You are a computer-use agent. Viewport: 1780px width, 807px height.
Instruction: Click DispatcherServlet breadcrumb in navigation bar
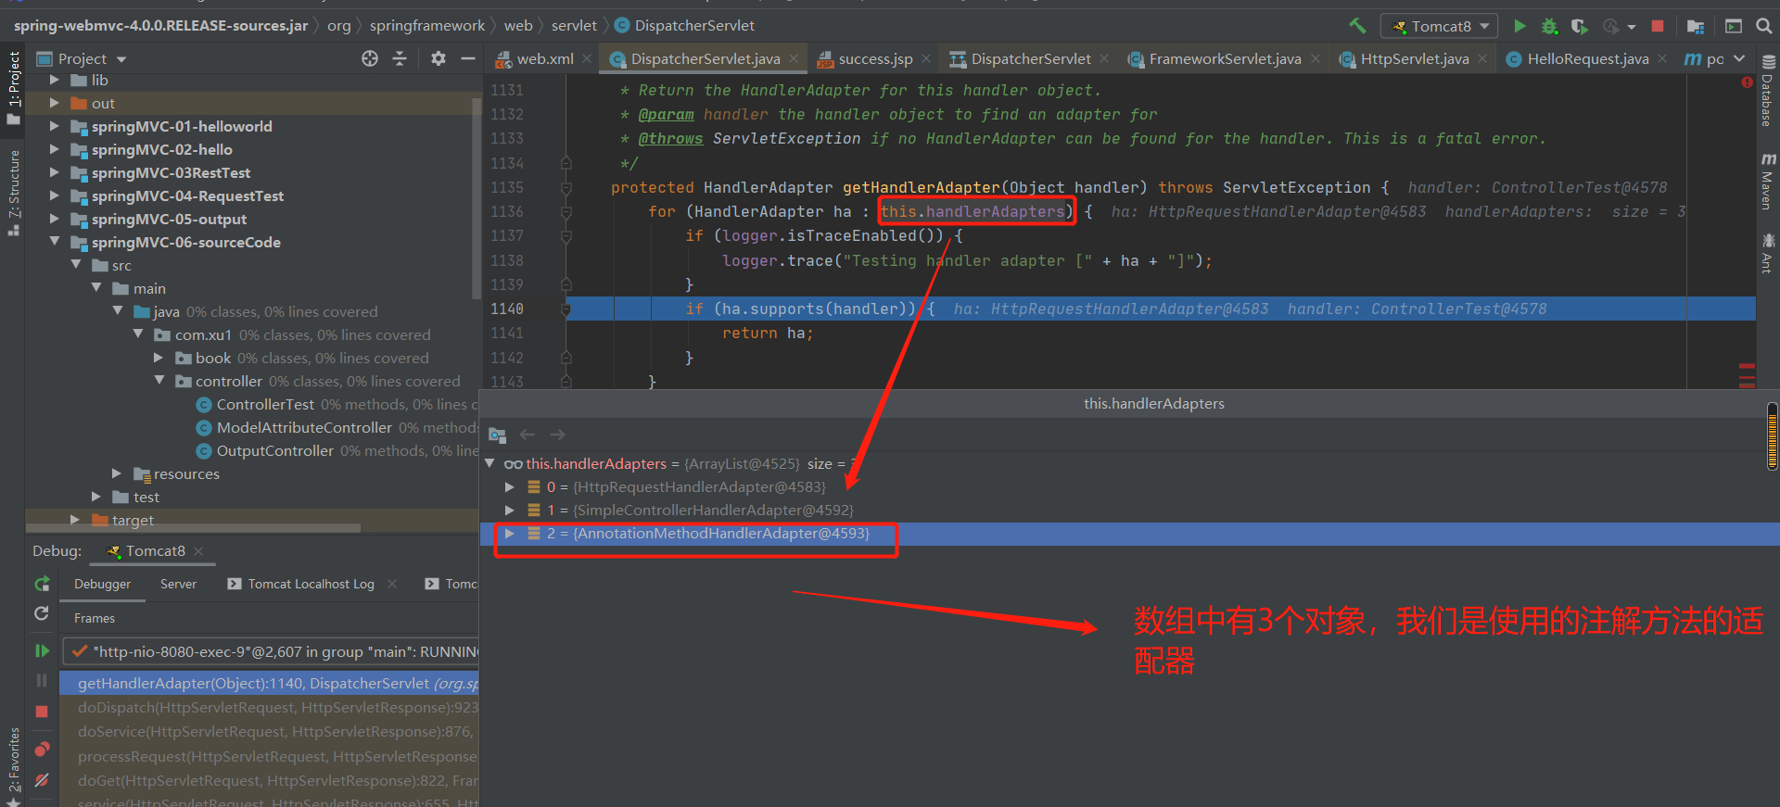click(x=685, y=25)
